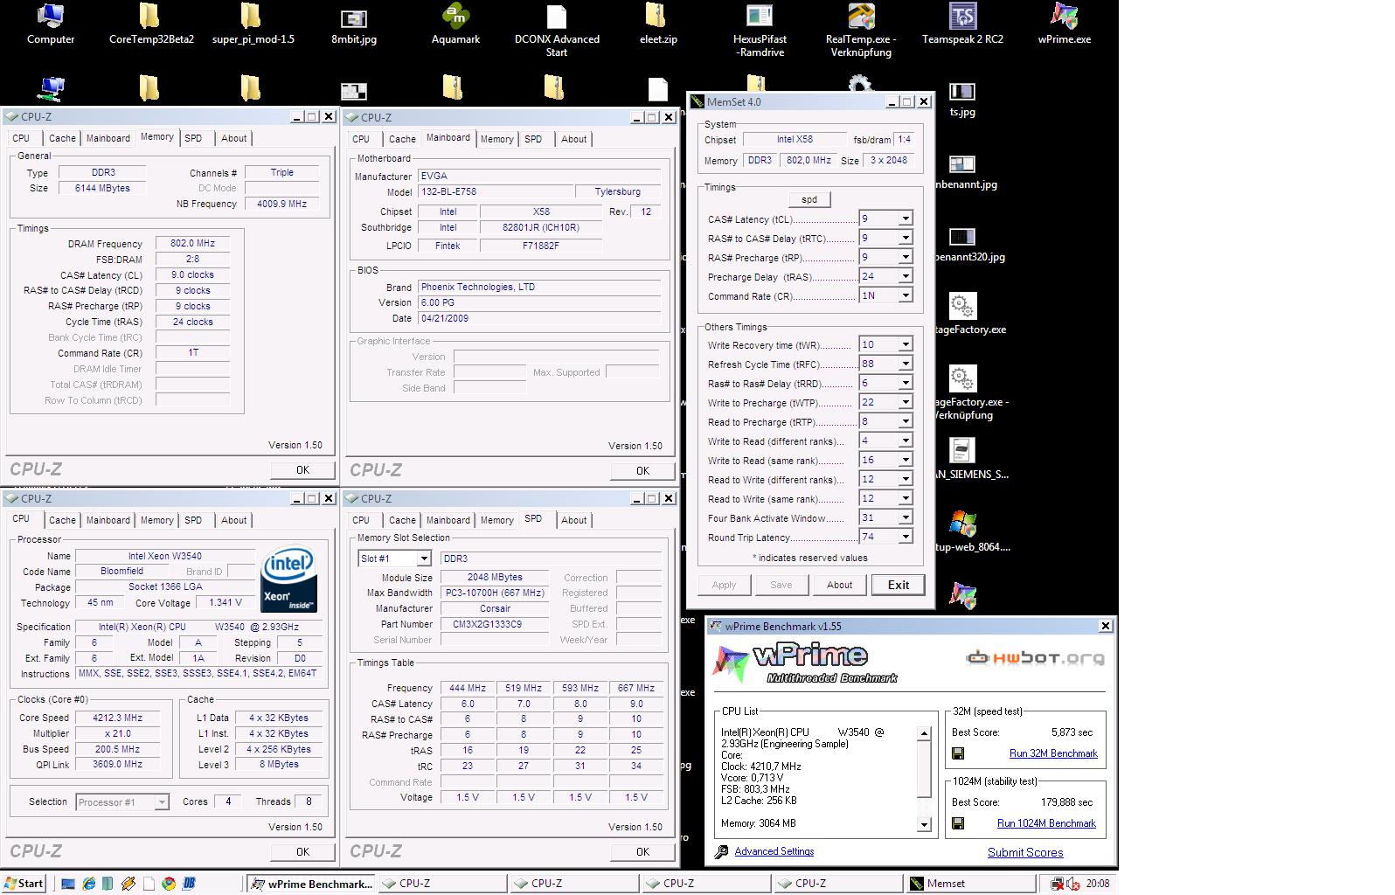Screen dimensions: 1395x895
Task: Click the BIOS Date value 04/21/2009
Action: [539, 318]
